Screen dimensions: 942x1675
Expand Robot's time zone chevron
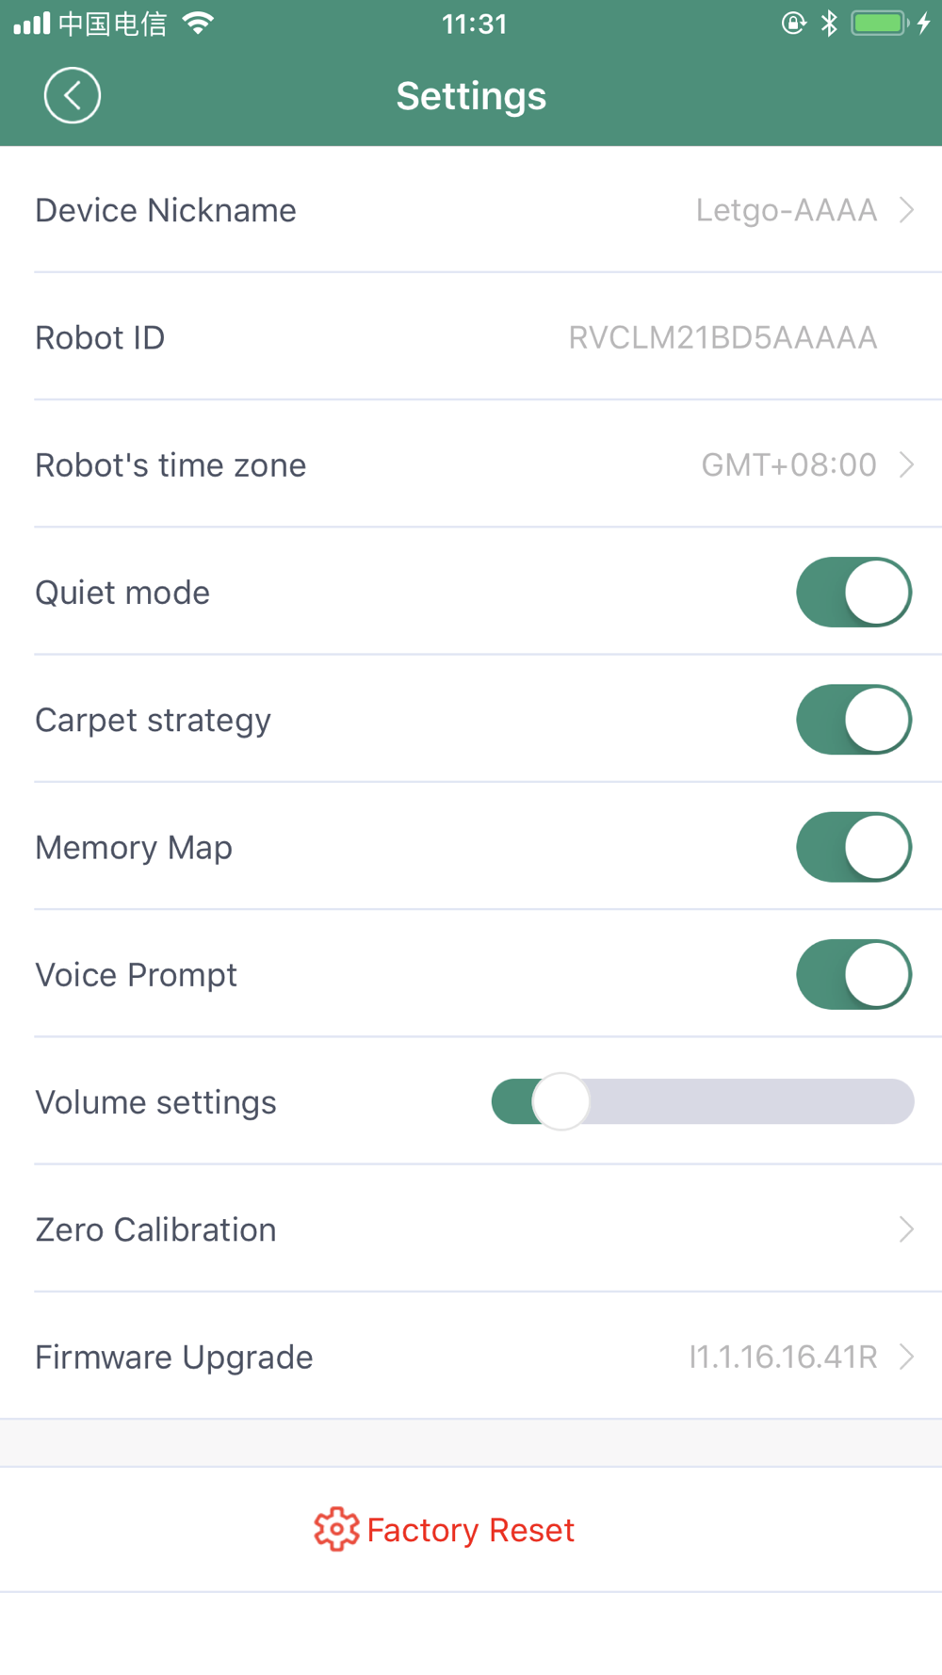click(x=906, y=464)
